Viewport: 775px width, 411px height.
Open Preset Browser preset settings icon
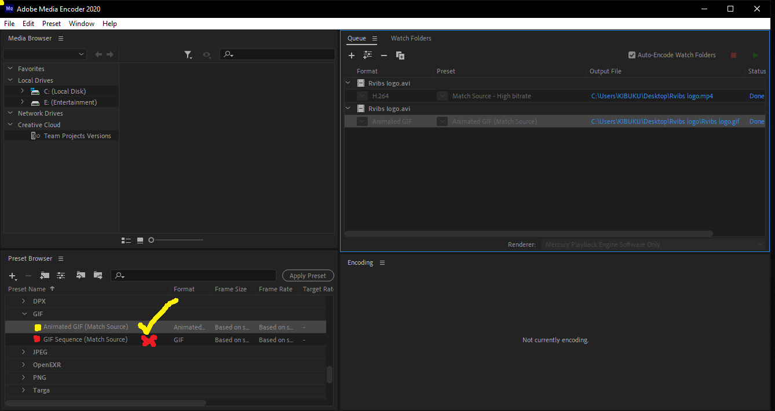[61, 276]
